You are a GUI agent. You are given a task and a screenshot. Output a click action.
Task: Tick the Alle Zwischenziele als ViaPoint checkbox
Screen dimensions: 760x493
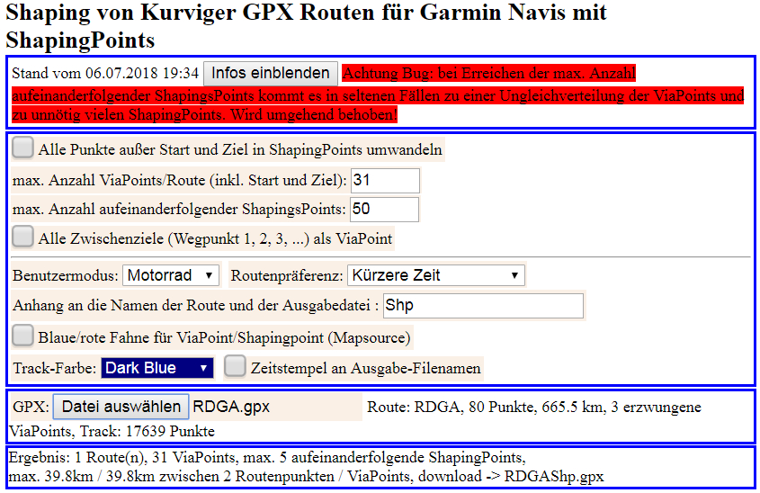(x=24, y=238)
